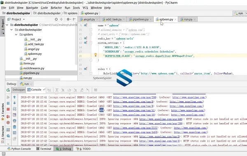Open debug Settings gear icon
This screenshot has width=247, height=156.
point(8,136)
